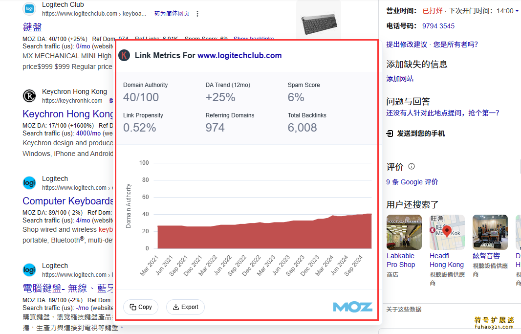Click the Referring Domains value 974

215,128
